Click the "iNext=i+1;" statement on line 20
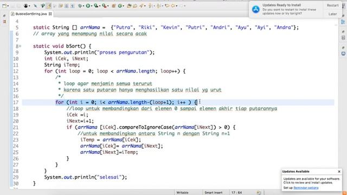Image resolution: width=347 pixels, height=195 pixels. coord(80,121)
